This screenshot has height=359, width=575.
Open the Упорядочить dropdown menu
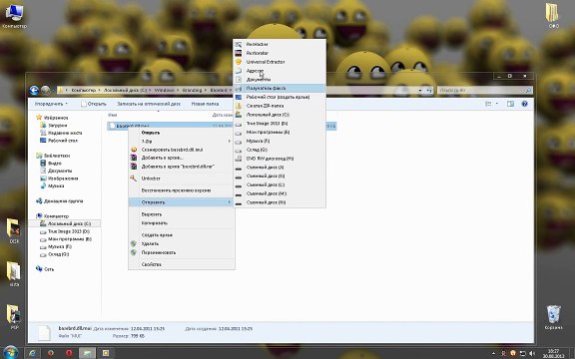click(51, 104)
